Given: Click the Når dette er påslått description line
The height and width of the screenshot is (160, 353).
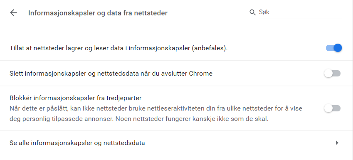Looking at the screenshot, I should [156, 108].
